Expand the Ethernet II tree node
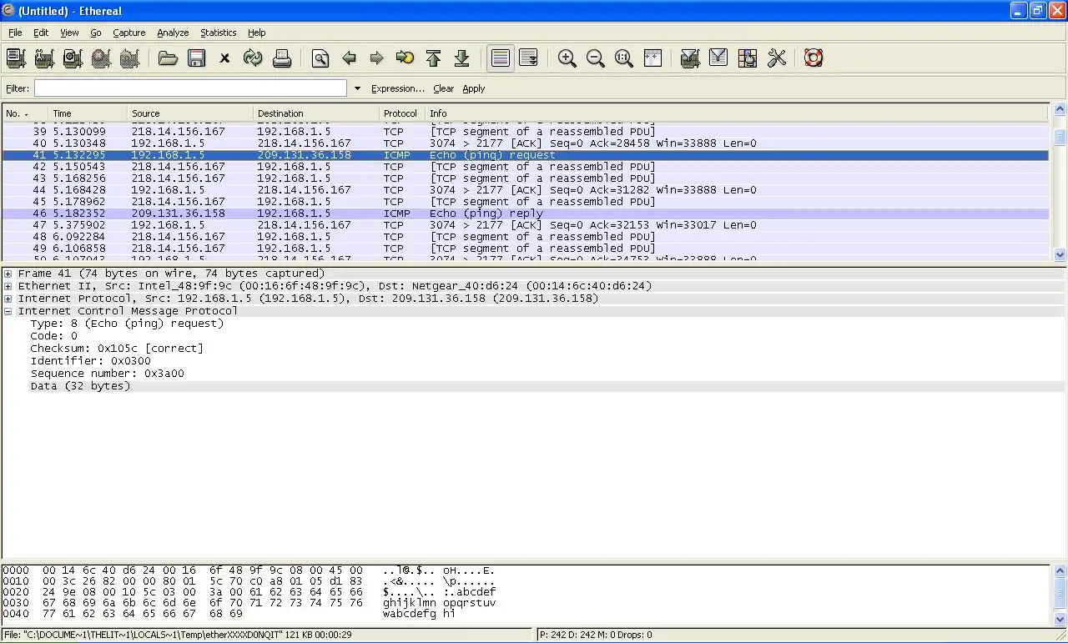1068x643 pixels. (8, 286)
